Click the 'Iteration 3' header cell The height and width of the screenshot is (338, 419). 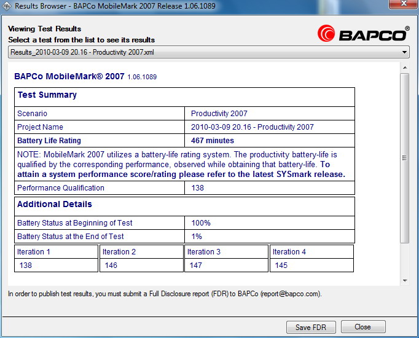click(226, 252)
